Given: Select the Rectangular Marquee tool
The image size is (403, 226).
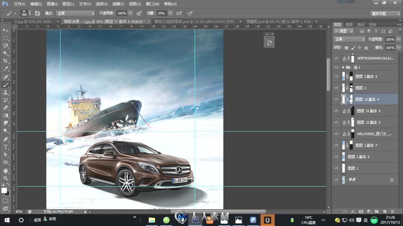Looking at the screenshot, I should point(5,38).
